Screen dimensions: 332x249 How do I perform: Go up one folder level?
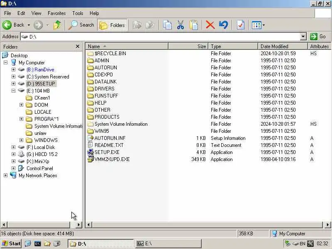coord(57,25)
